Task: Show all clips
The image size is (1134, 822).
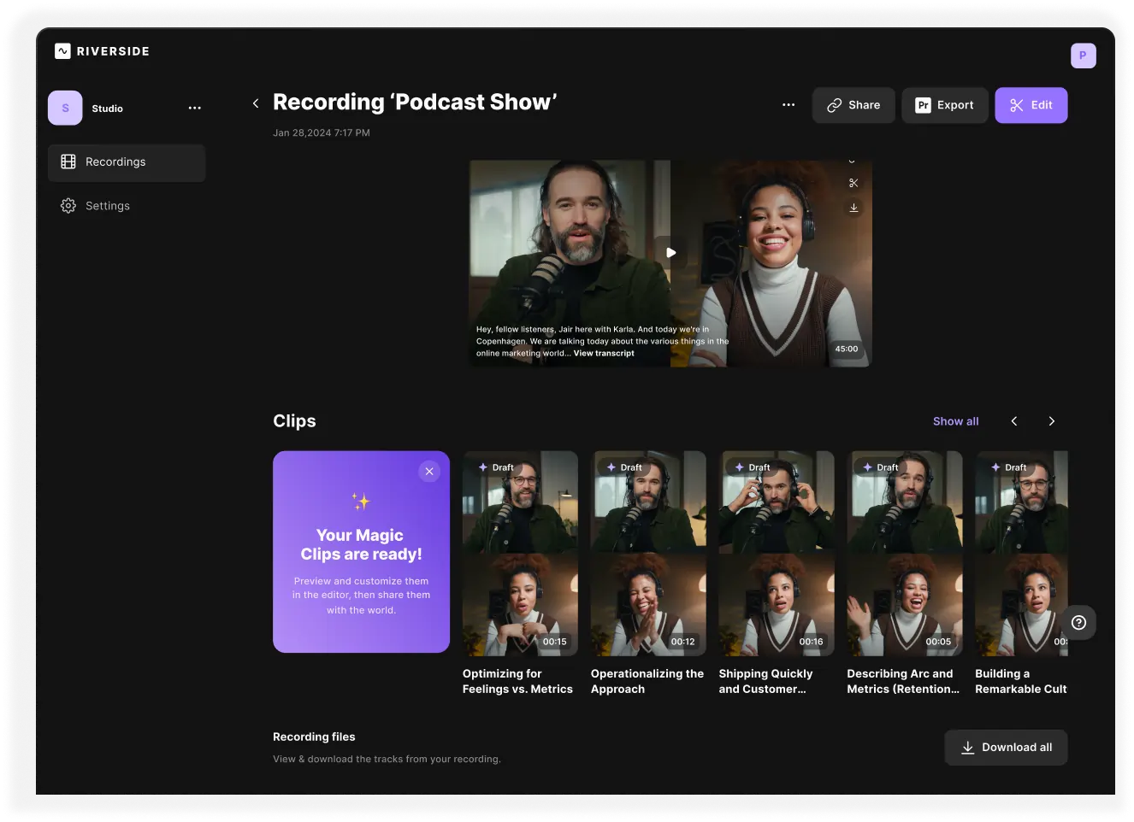Action: [955, 420]
